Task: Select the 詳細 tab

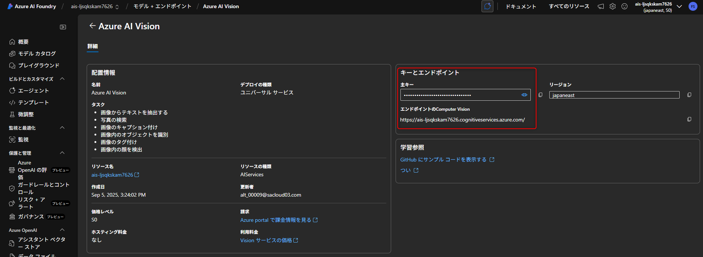Action: [93, 46]
